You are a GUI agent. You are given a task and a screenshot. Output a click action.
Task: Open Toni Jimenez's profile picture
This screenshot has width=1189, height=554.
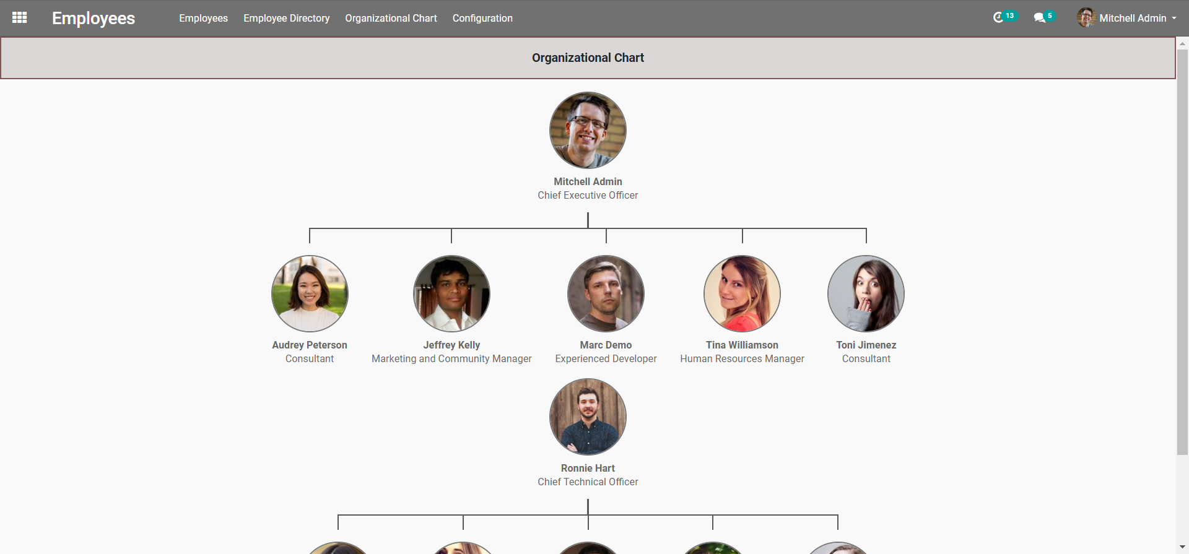[866, 294]
